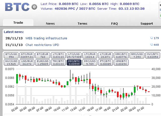
Task: Click the Latest news heading
Action: coord(14,32)
